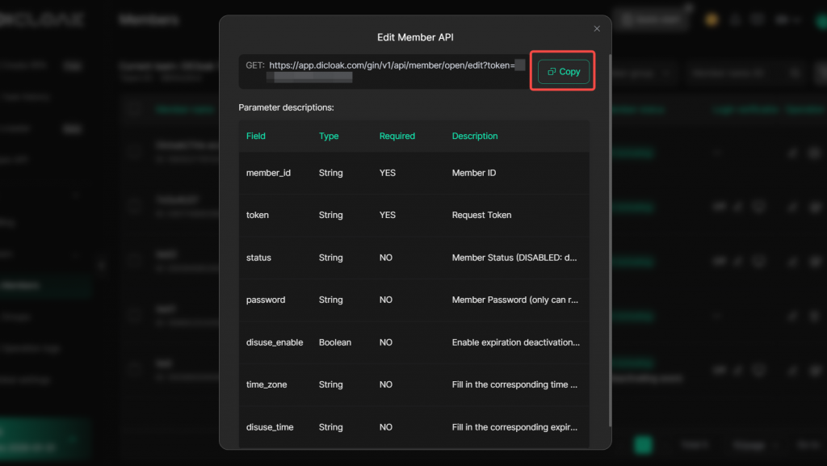Click the GET request URL text
This screenshot has width=827, height=466.
(x=391, y=65)
